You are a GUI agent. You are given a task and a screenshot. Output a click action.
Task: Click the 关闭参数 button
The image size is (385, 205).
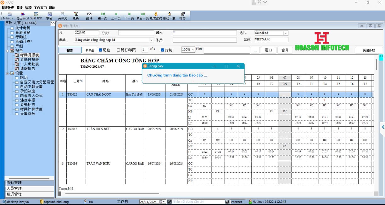[369, 50]
